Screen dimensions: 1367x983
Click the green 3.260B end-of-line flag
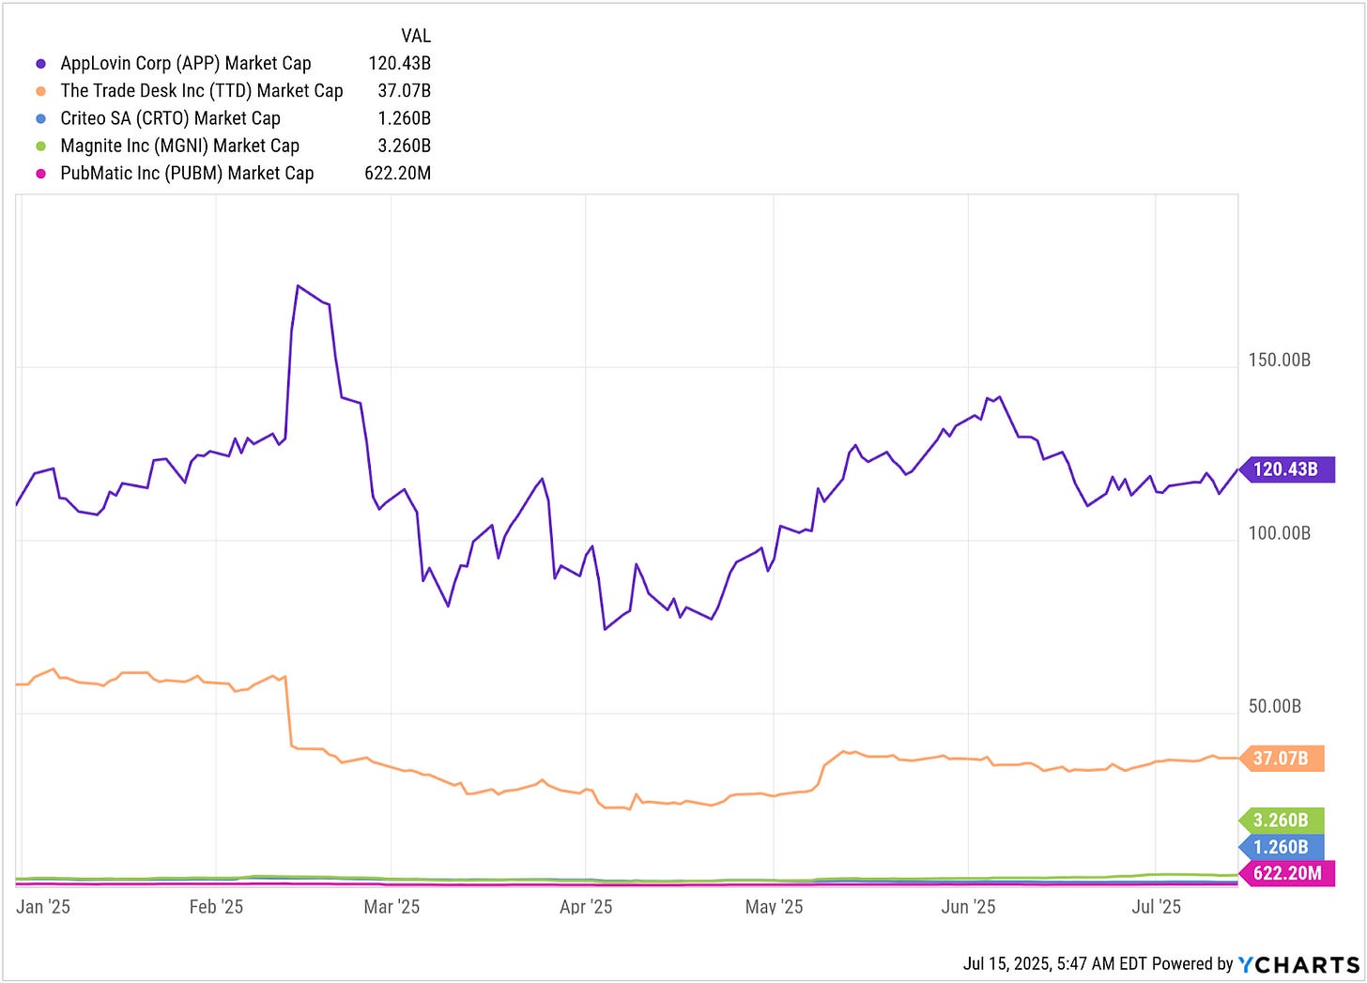click(x=1283, y=821)
